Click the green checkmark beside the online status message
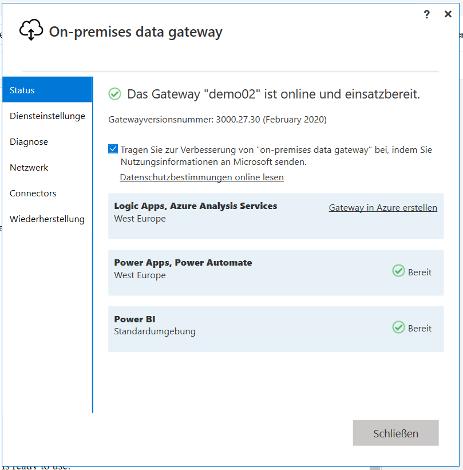This screenshot has height=470, width=463. (114, 94)
